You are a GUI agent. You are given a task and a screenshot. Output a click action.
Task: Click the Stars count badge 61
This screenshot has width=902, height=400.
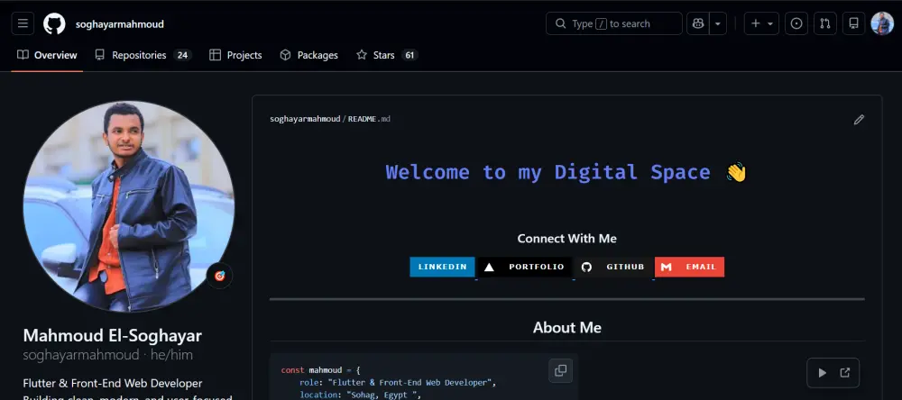(x=410, y=55)
